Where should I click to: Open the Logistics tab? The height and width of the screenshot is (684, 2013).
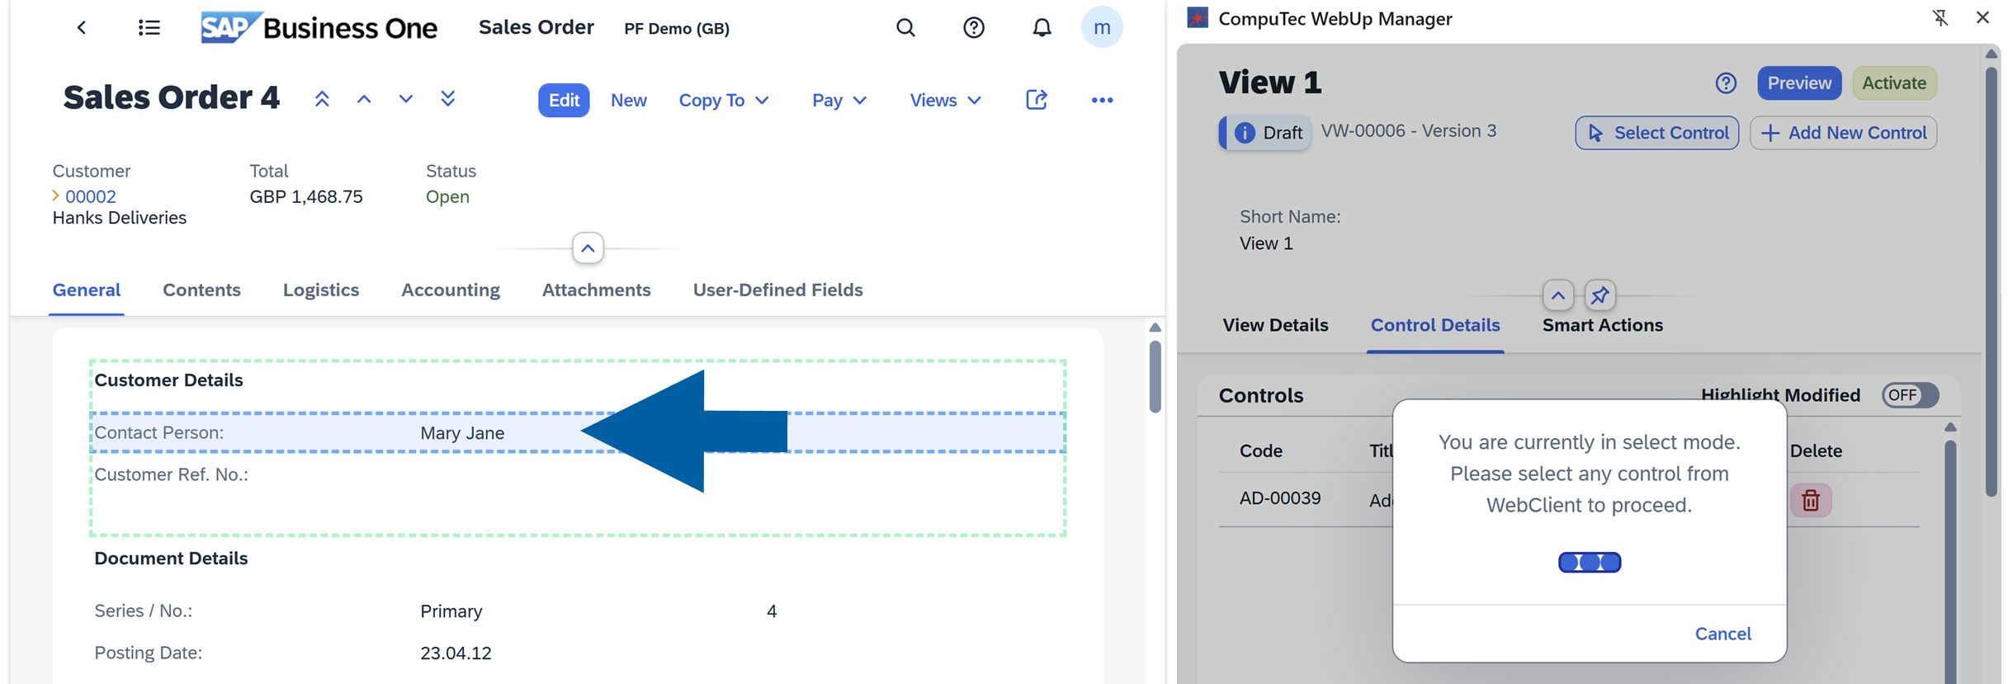321,290
